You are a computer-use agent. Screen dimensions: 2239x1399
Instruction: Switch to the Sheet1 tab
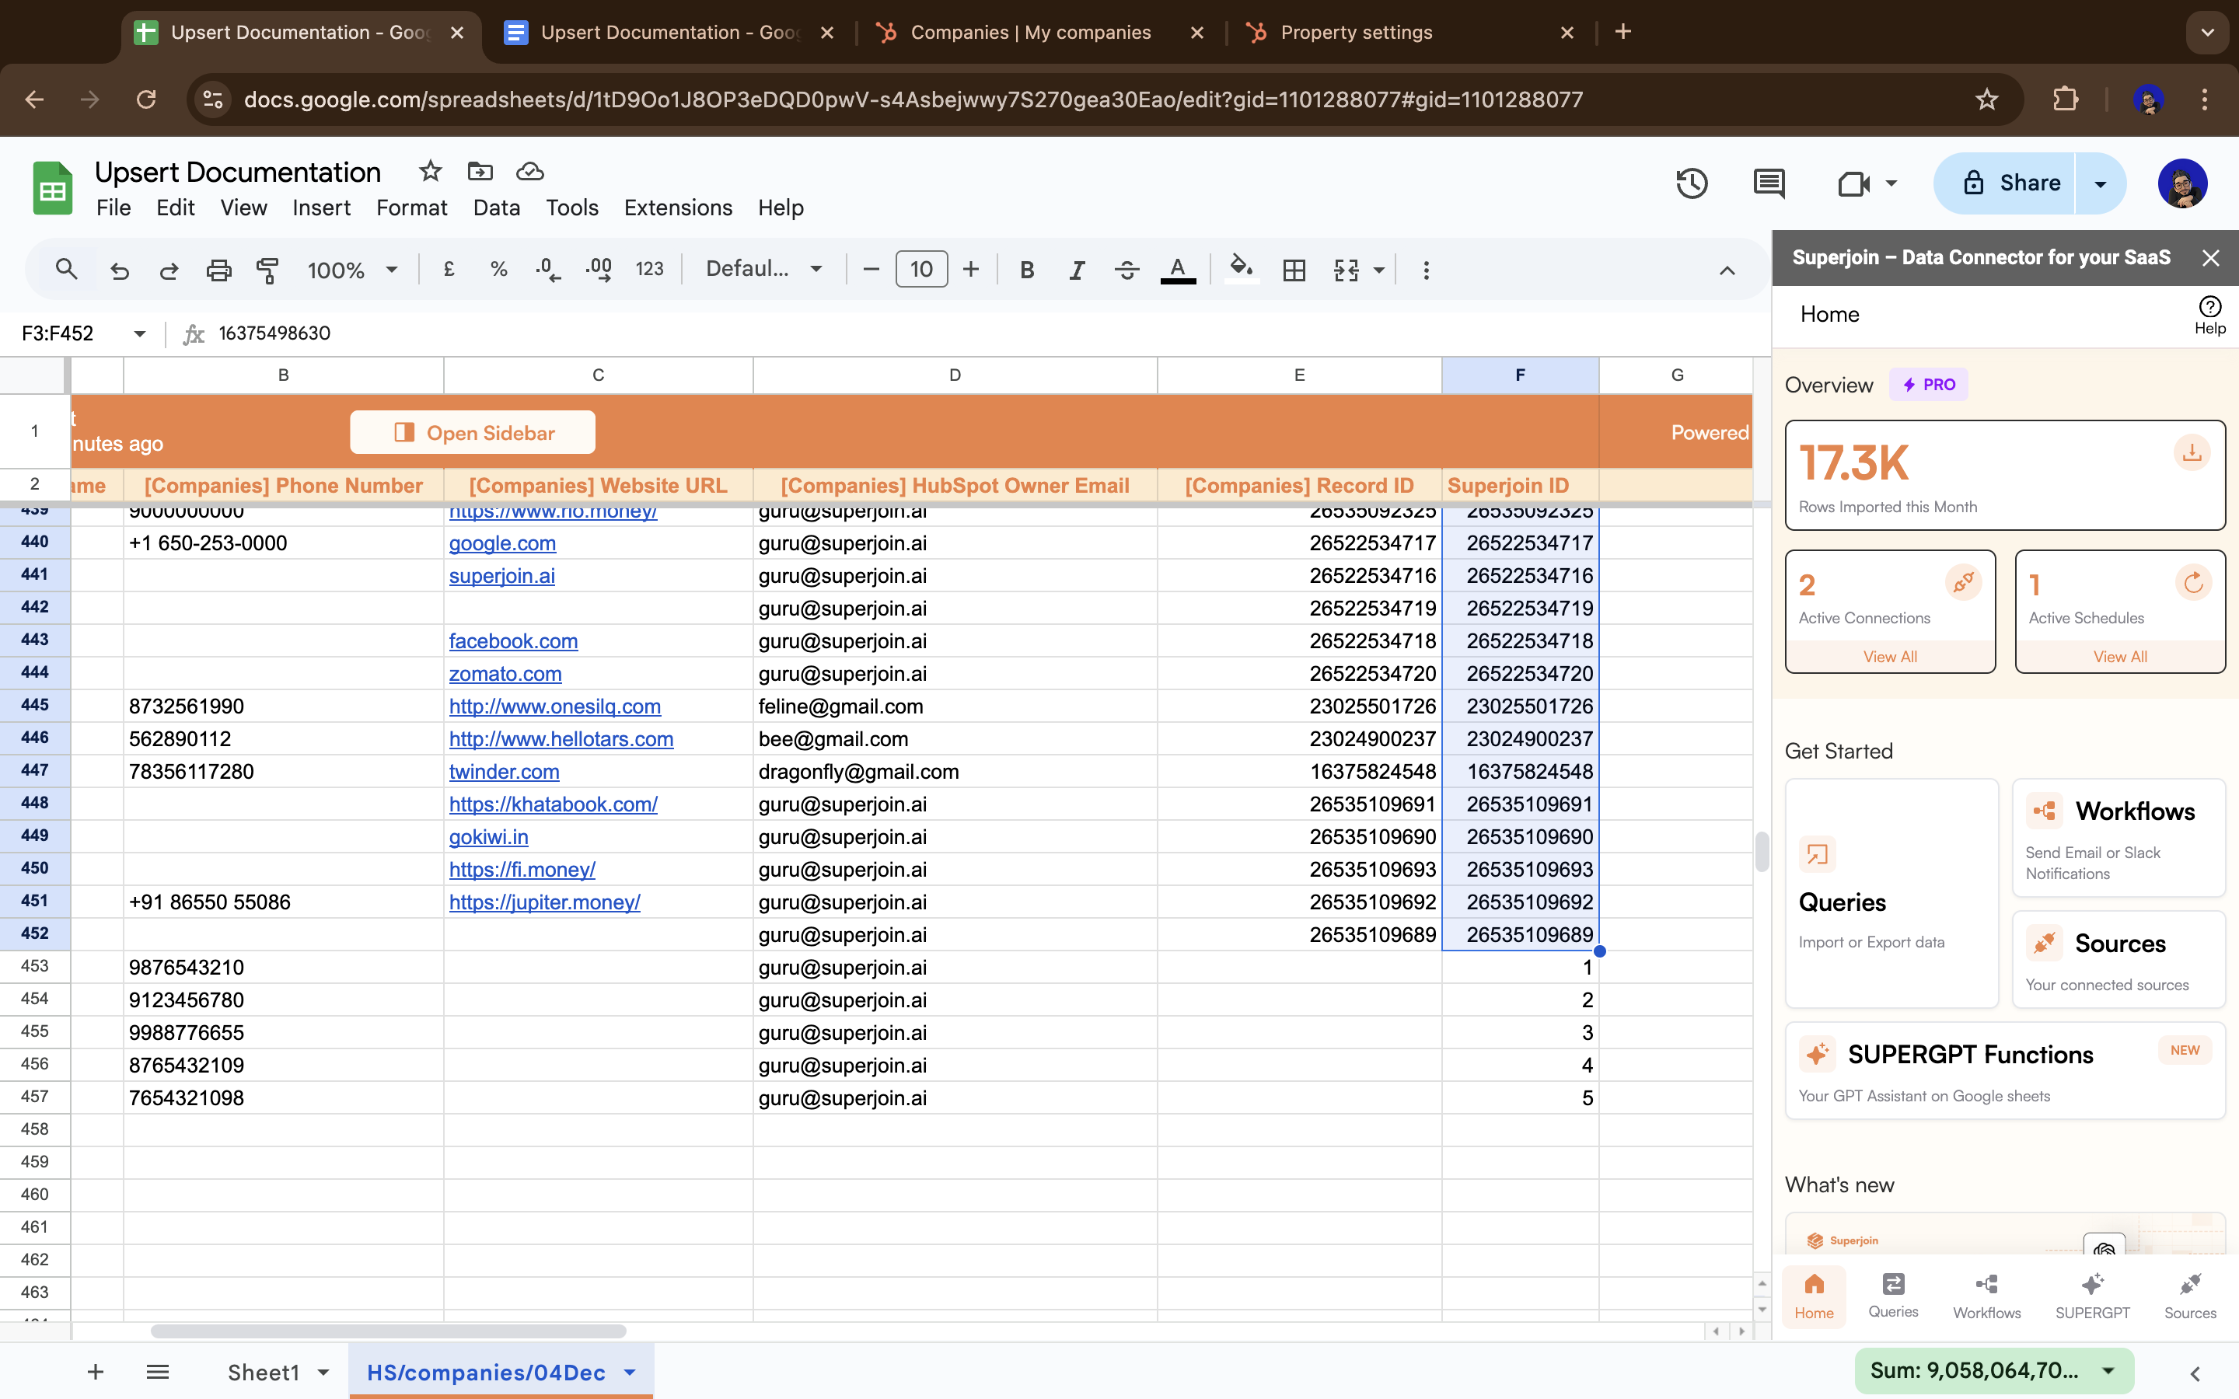click(x=264, y=1372)
